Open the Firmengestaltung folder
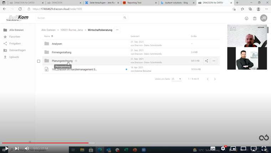Viewport: 271px width, 153px height. pyautogui.click(x=62, y=52)
